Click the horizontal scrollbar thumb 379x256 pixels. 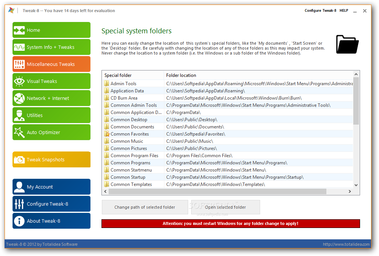point(218,192)
